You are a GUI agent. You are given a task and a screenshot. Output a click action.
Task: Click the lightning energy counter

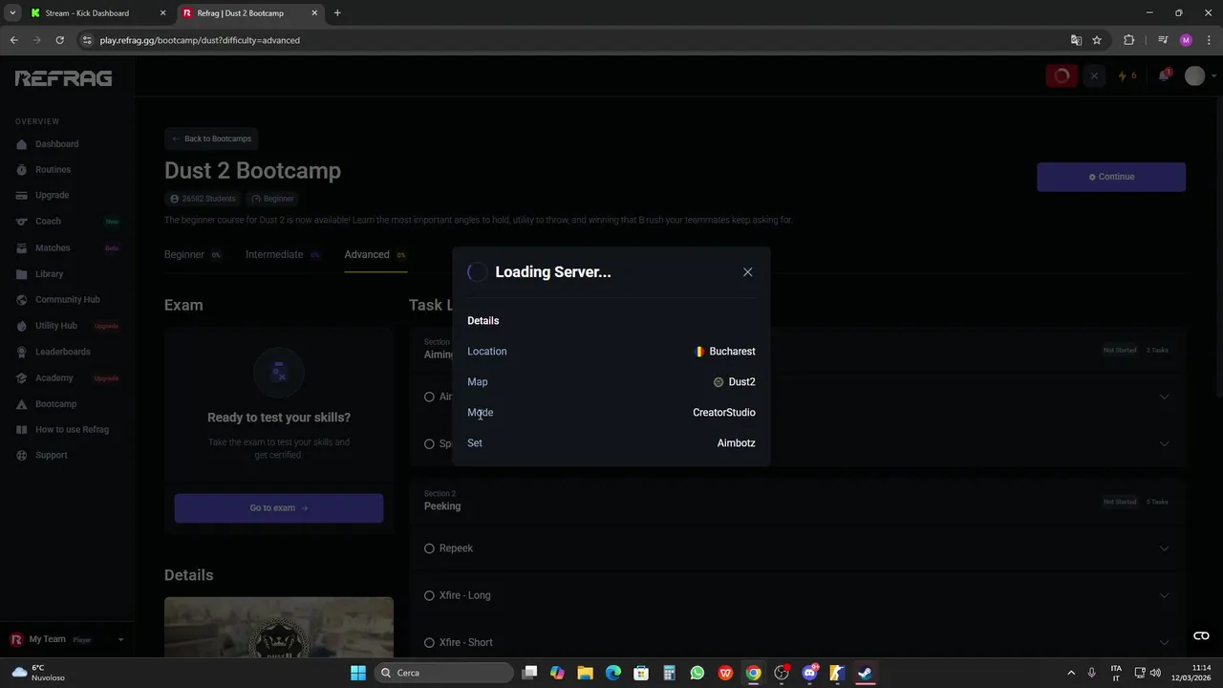coord(1127,76)
